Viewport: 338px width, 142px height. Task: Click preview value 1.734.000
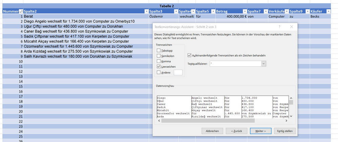249,98
